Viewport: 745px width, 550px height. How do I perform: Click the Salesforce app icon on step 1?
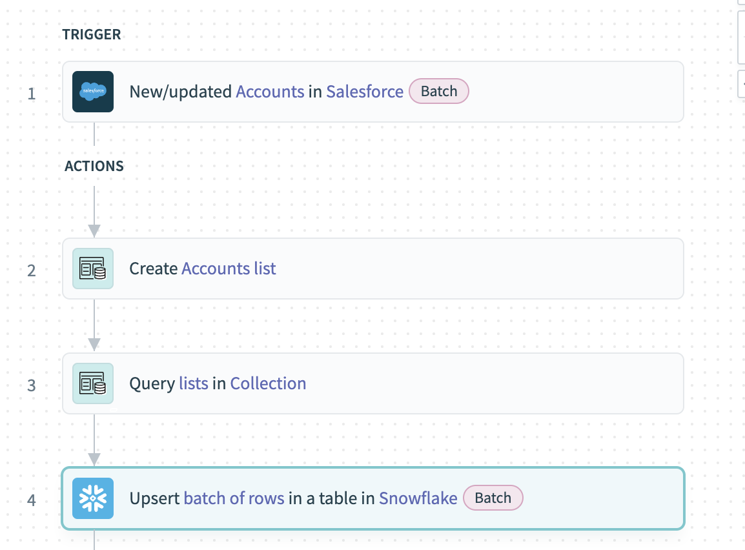pyautogui.click(x=93, y=92)
